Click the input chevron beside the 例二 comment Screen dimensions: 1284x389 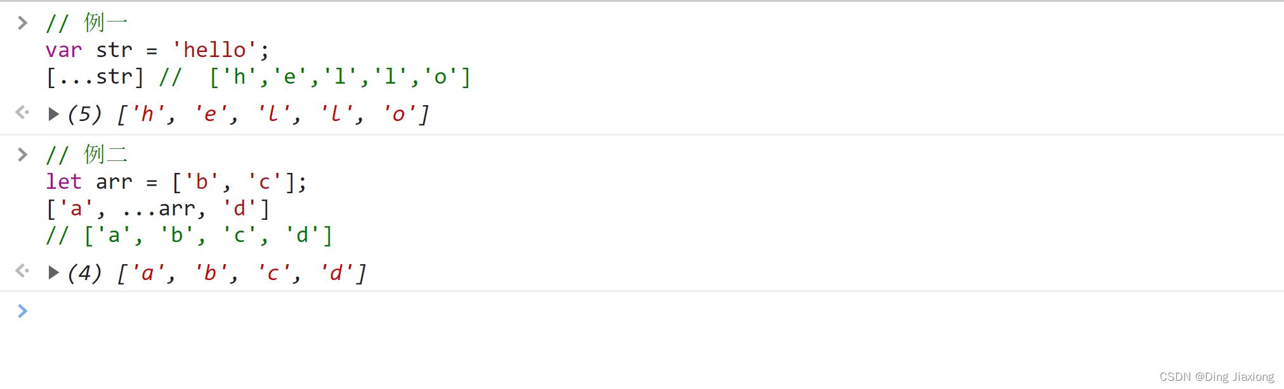23,155
